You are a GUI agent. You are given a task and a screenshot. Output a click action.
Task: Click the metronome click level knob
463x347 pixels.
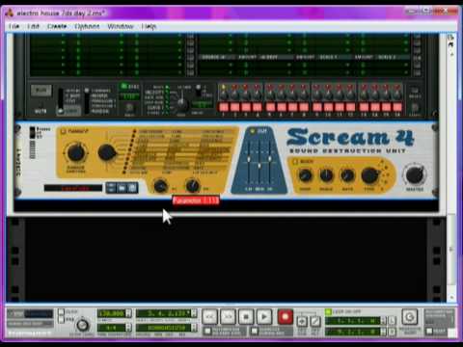click(x=83, y=326)
